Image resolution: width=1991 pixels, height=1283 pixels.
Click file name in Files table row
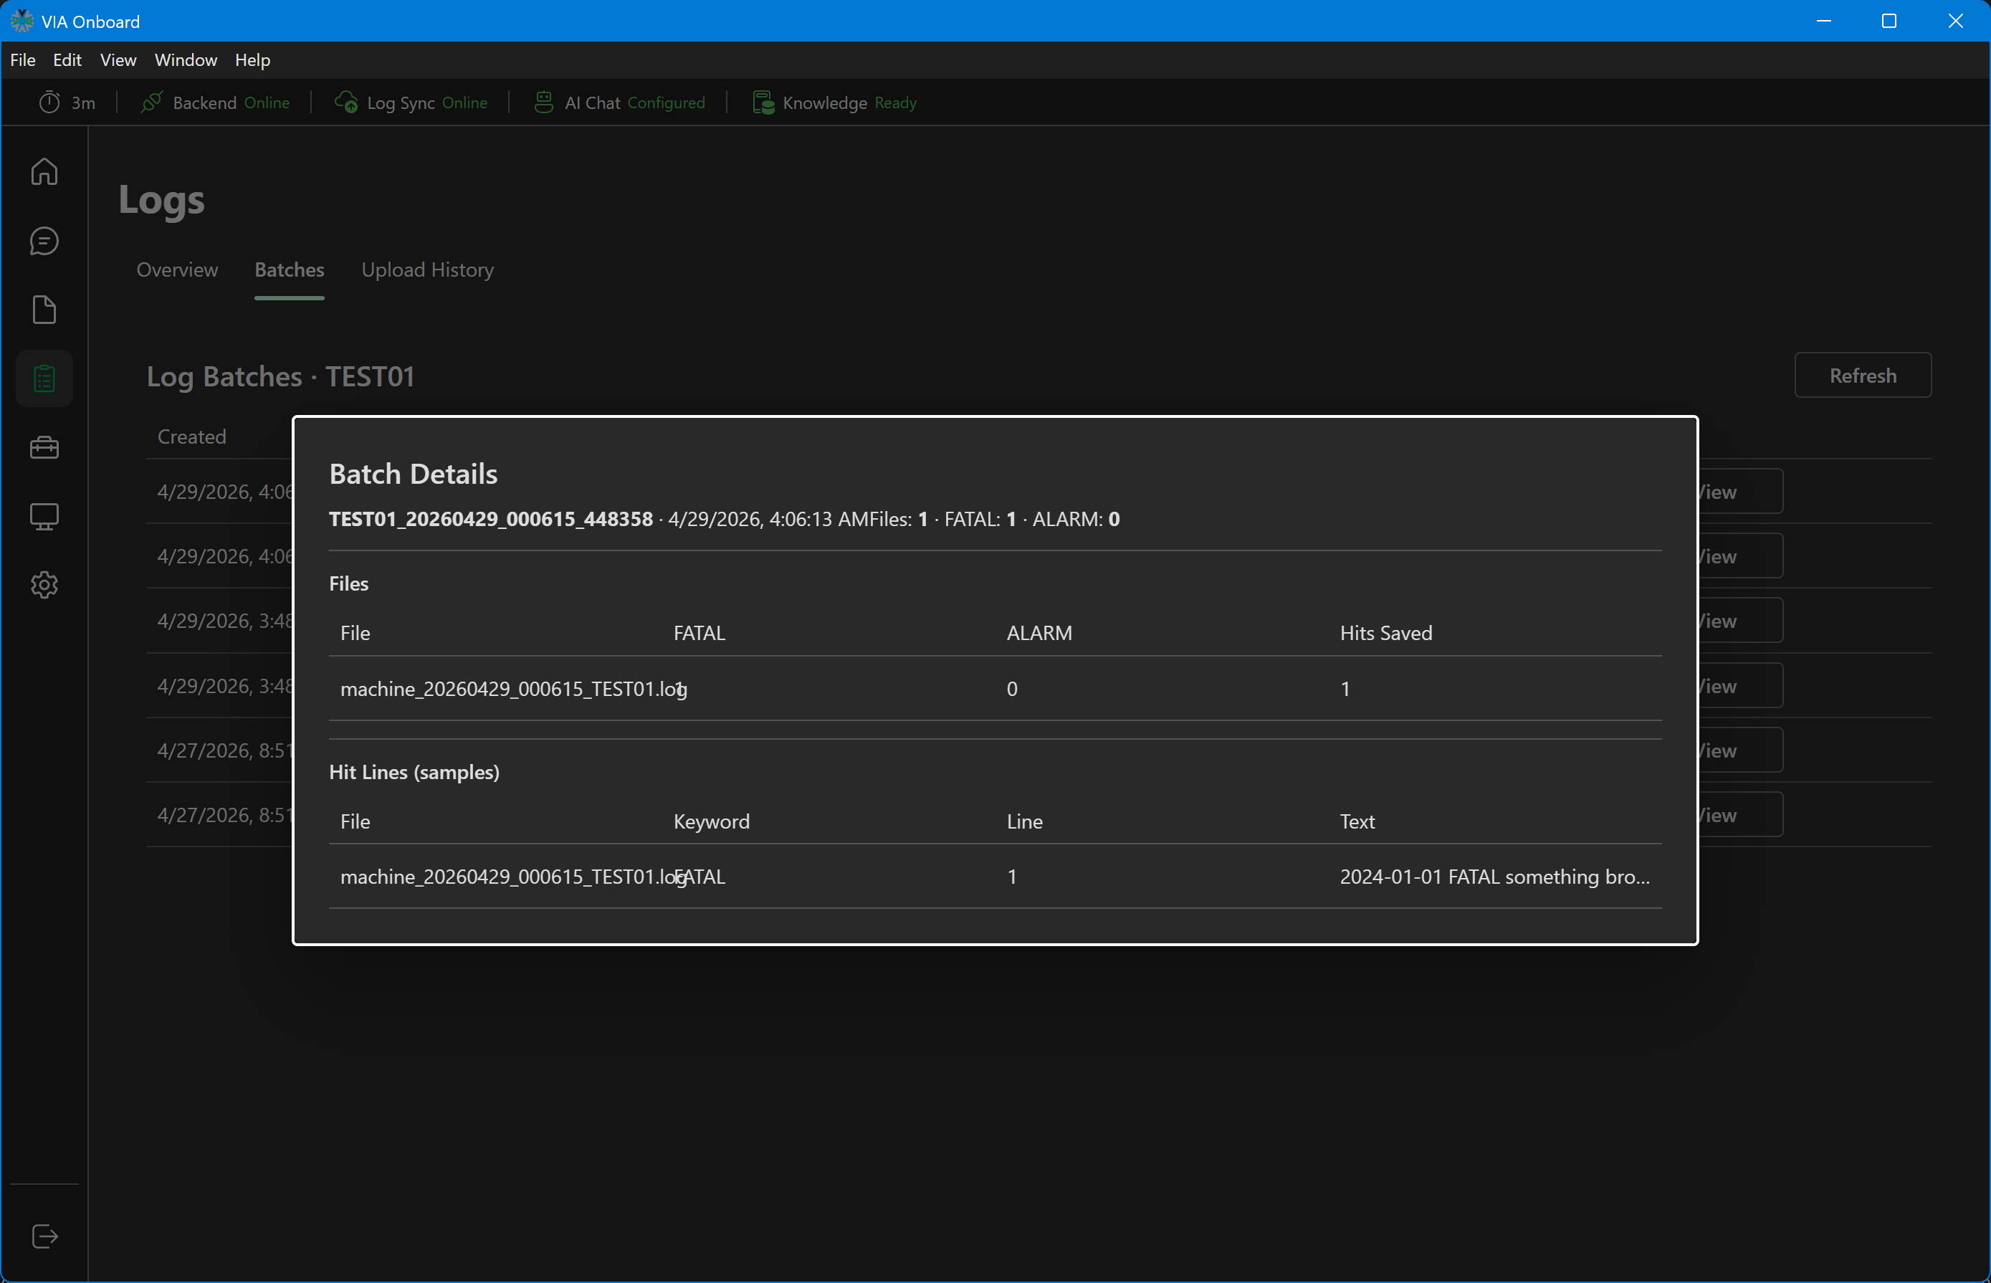[513, 689]
